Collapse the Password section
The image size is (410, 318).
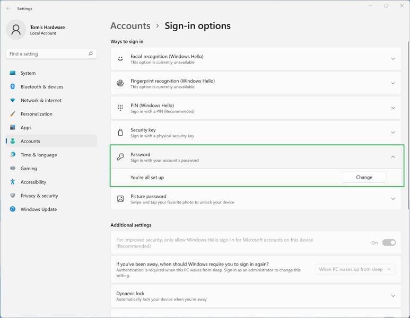393,157
